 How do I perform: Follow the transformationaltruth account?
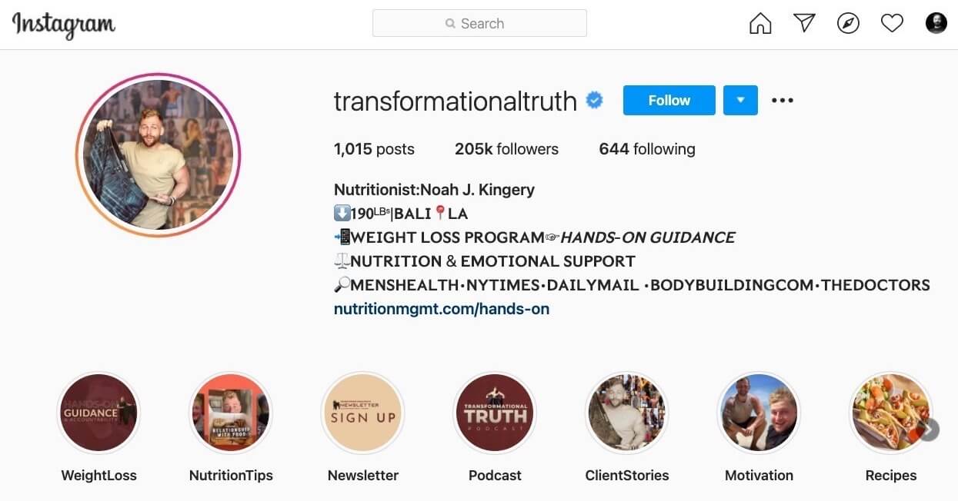point(669,100)
